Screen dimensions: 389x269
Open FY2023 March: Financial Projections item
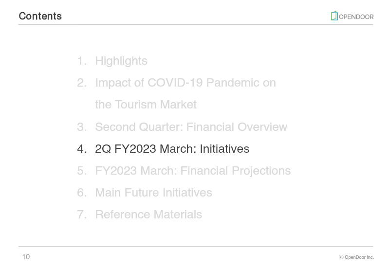coord(193,171)
